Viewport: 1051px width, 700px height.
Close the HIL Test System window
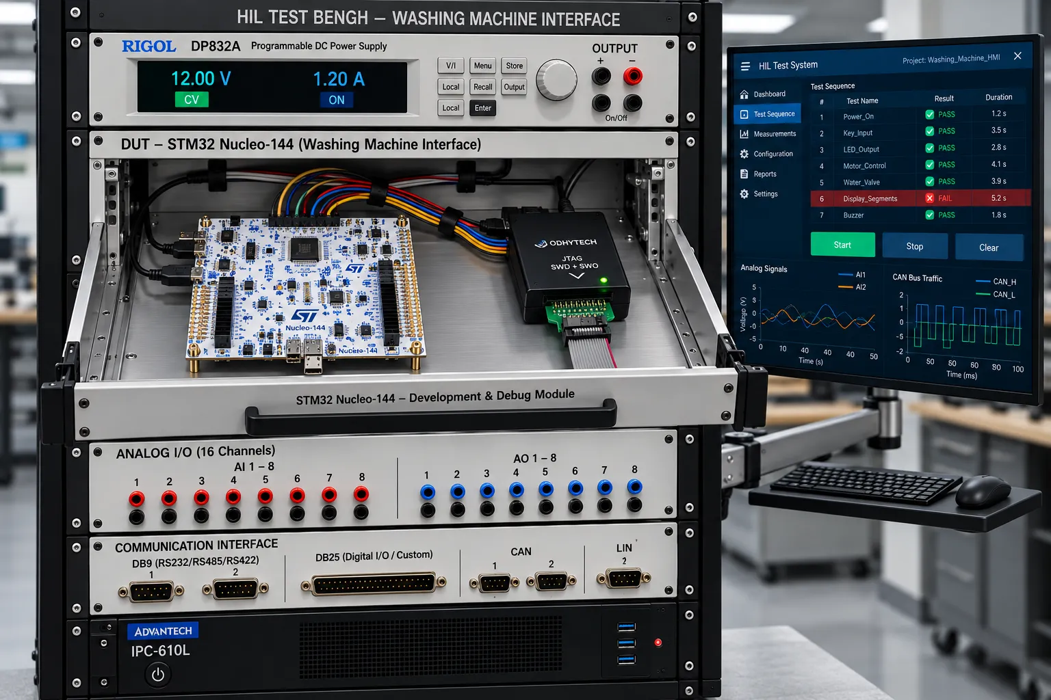[x=1017, y=56]
